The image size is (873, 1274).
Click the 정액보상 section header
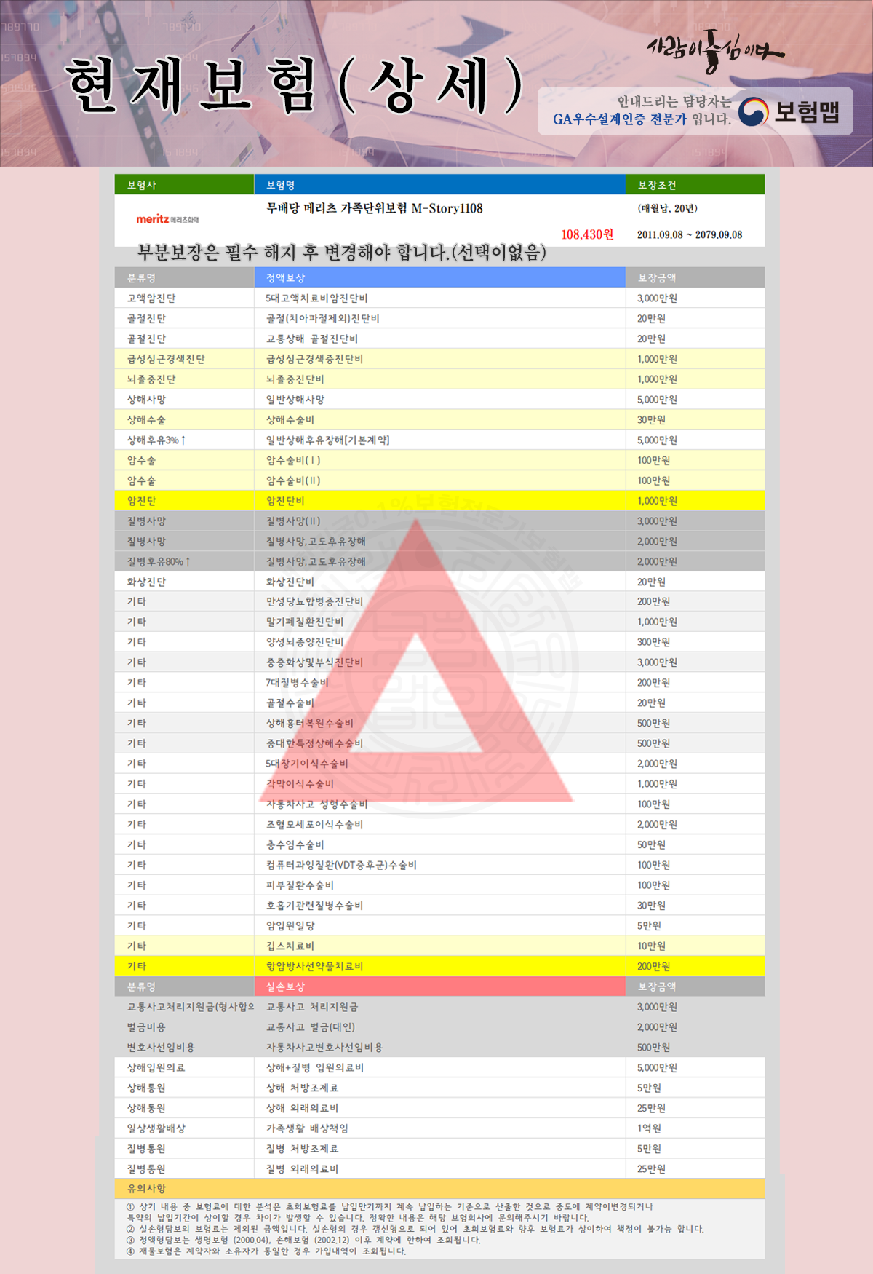click(440, 278)
